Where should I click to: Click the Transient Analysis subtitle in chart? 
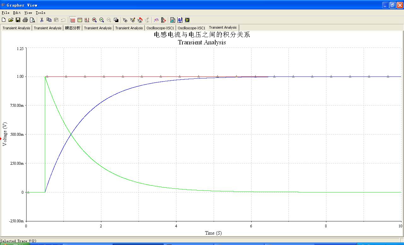(x=202, y=42)
